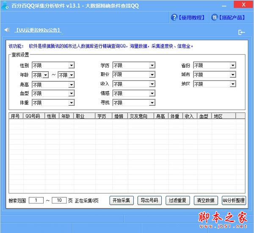Click the 开始采集 button
254x233 pixels.
121,200
